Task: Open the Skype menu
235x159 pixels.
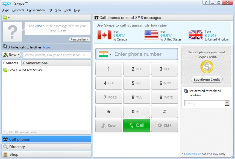Action: point(5,10)
